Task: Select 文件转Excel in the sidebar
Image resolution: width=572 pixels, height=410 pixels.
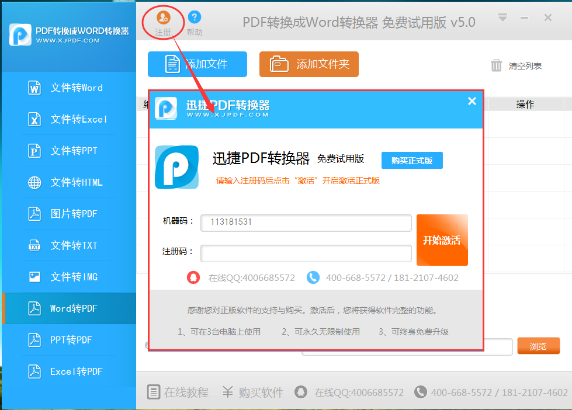Action: click(69, 119)
